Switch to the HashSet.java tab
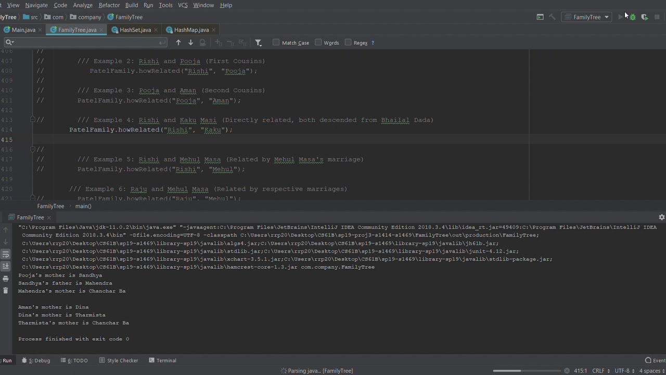Viewport: 666px width, 375px height. click(135, 30)
